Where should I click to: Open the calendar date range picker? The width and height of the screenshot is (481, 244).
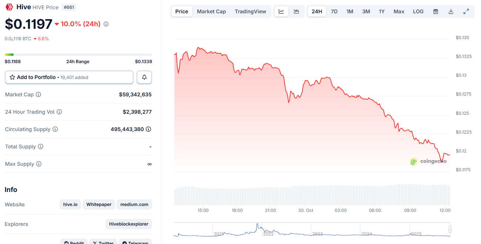(435, 11)
